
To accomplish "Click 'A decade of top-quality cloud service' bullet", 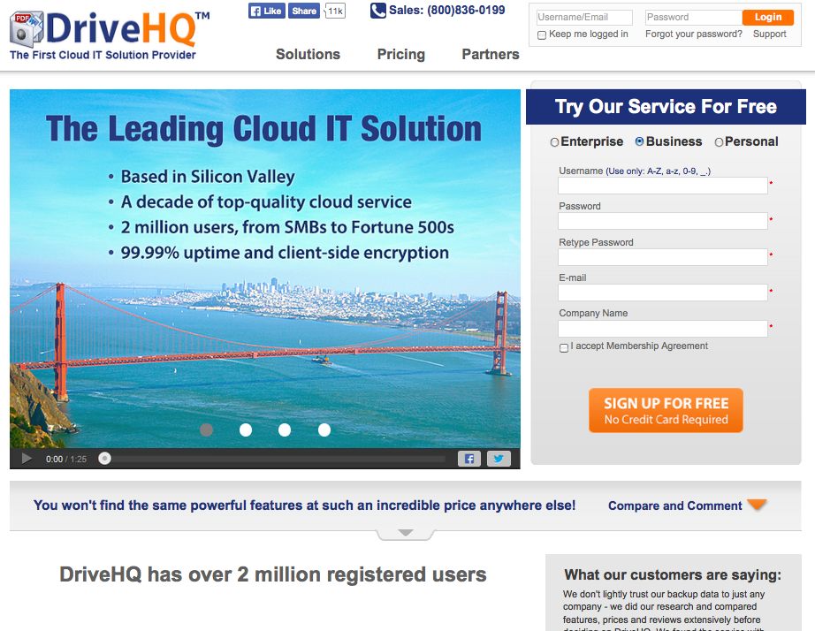I will point(266,201).
